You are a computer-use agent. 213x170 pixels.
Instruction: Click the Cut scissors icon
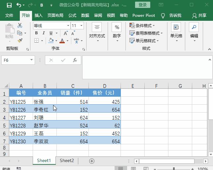pyautogui.click(x=20, y=25)
